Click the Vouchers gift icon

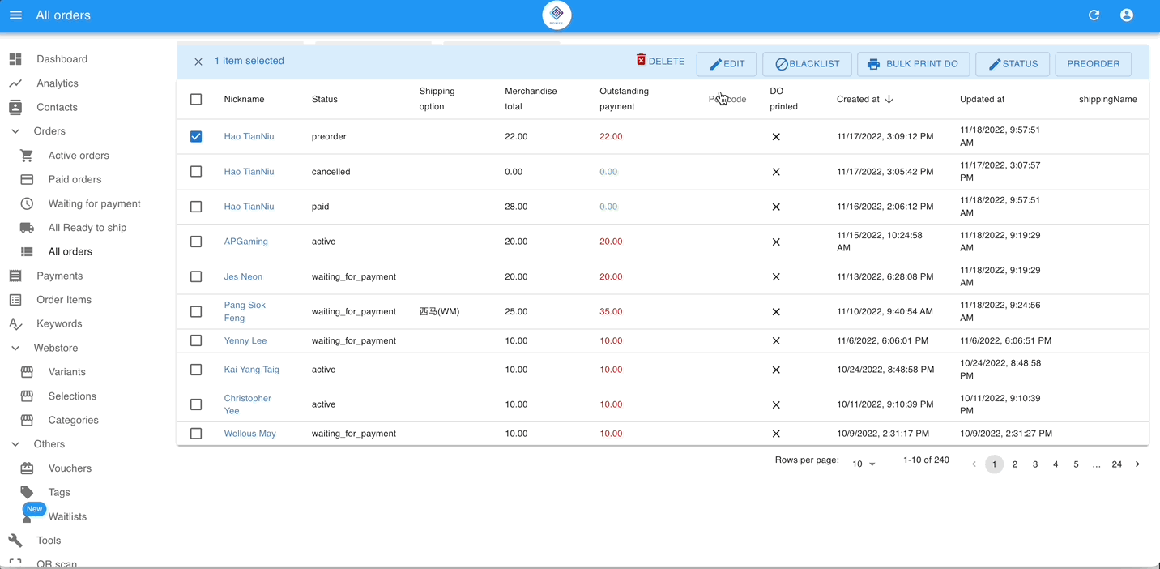click(27, 468)
